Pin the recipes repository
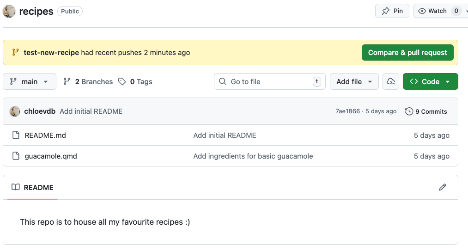 pyautogui.click(x=392, y=11)
